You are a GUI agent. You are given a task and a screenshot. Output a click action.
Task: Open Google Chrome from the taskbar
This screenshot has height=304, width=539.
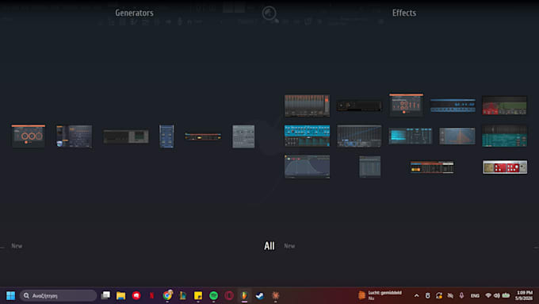click(x=167, y=295)
